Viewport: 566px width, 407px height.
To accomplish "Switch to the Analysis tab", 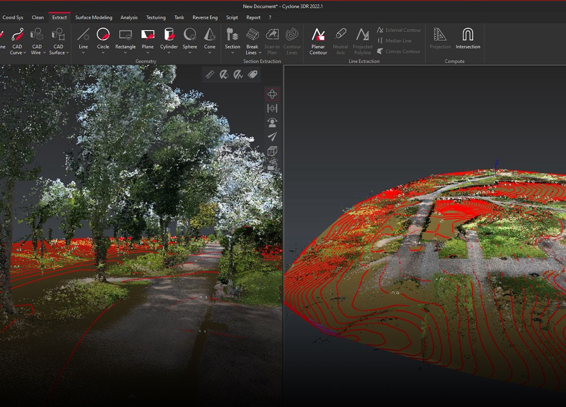I will coord(129,18).
